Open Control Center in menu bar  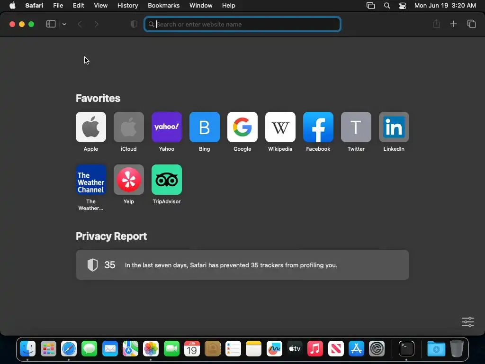point(403,6)
